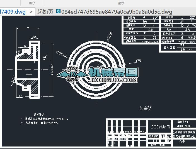Click the angled ø106.62 leader label
Screen dimensions: 196x149
tap(61, 54)
